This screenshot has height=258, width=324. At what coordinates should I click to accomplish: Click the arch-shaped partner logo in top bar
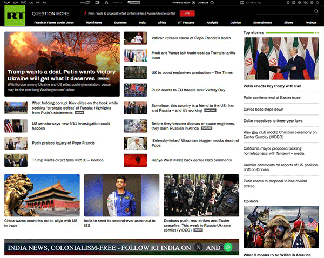[106, 3]
